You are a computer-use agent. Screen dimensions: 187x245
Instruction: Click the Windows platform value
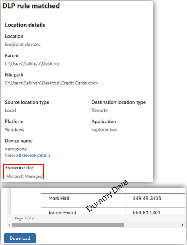point(15,129)
